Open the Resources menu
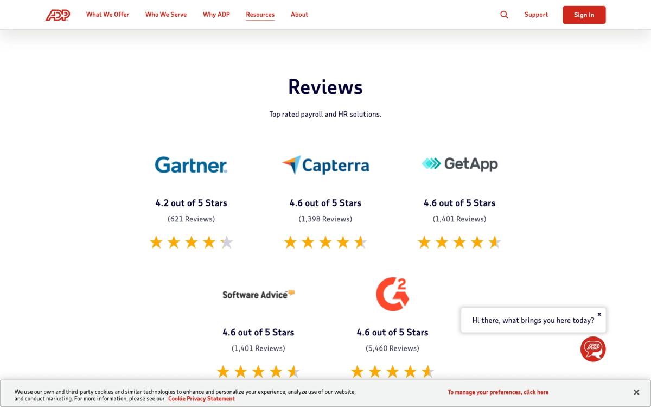The height and width of the screenshot is (407, 651). pyautogui.click(x=260, y=15)
